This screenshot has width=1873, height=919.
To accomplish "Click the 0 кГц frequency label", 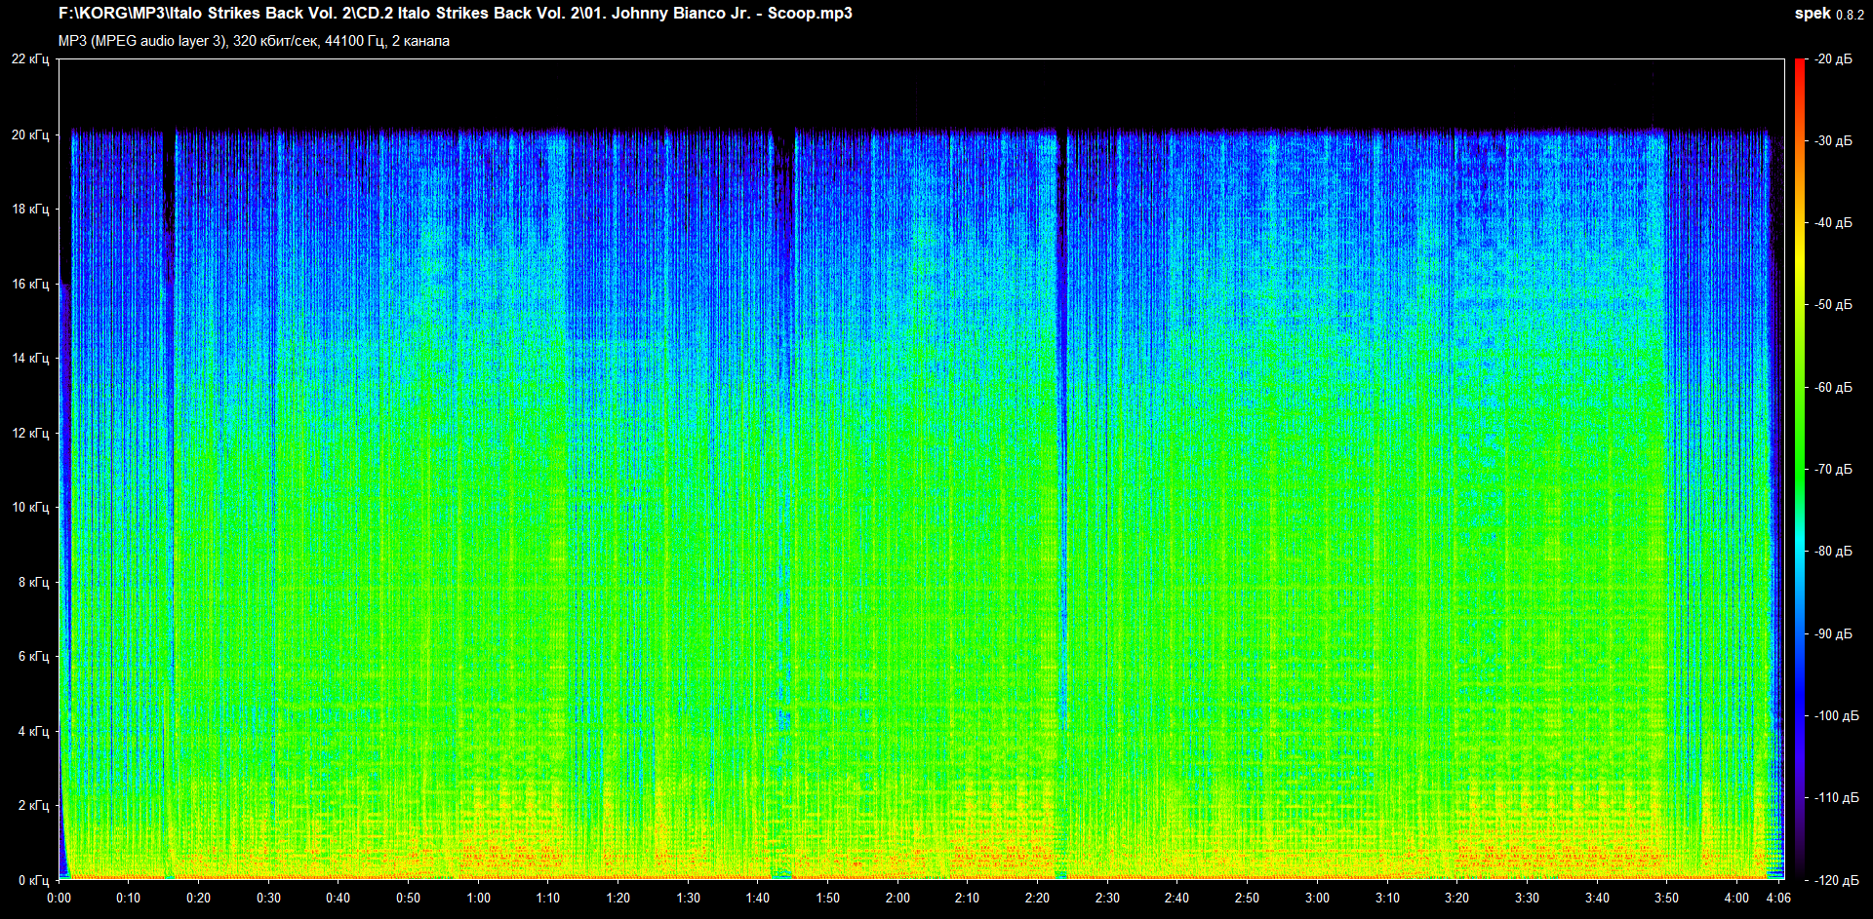I will coord(33,880).
